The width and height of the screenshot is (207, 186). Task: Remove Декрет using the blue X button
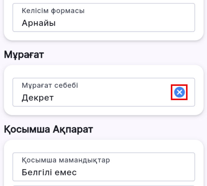(179, 92)
